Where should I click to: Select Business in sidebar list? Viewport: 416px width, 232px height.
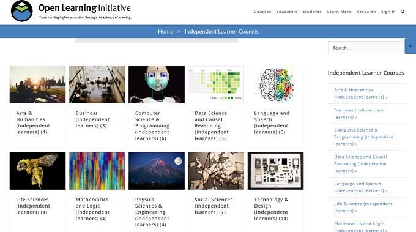359,114
